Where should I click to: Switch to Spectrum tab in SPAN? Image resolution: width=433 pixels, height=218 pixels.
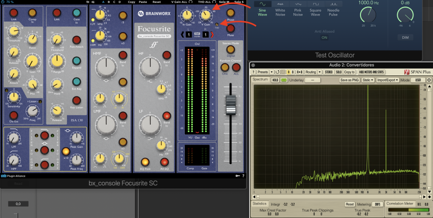[x=260, y=79]
